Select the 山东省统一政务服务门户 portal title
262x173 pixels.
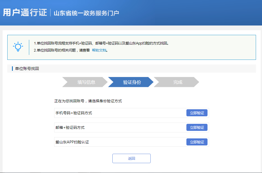pos(86,12)
